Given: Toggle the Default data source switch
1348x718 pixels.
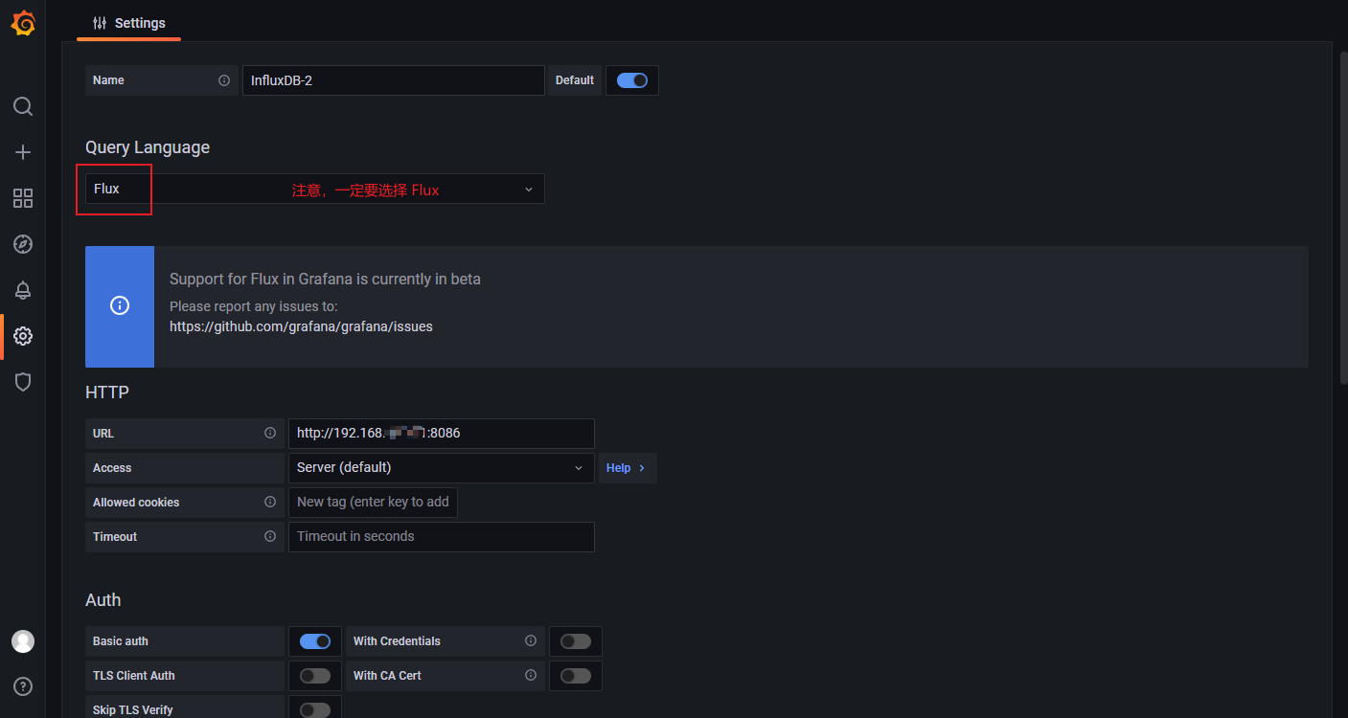Looking at the screenshot, I should [x=632, y=80].
